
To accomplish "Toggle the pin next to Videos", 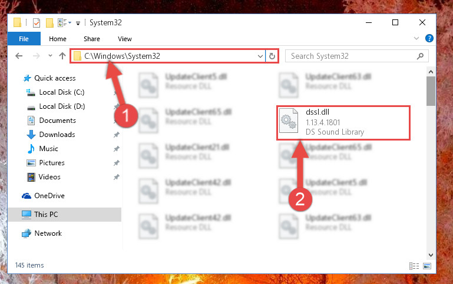I will coord(117,177).
